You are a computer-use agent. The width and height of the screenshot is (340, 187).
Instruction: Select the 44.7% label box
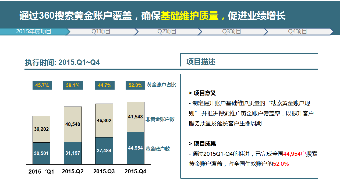104,85
